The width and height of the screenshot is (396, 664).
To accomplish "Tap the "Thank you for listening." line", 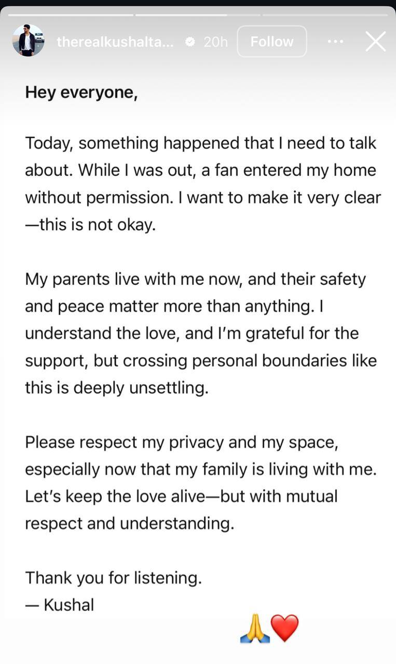I will click(113, 577).
